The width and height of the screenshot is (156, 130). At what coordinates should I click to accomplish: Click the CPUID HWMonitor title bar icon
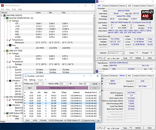point(2,6)
